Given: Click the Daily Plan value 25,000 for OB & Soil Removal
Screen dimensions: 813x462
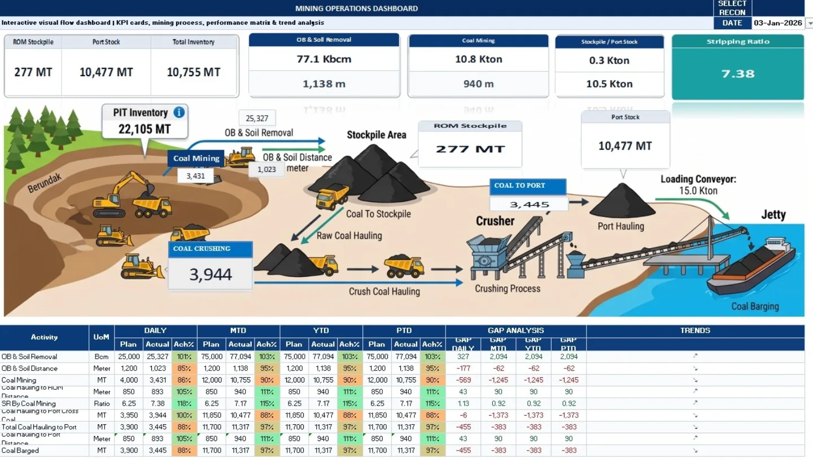Looking at the screenshot, I should point(128,357).
